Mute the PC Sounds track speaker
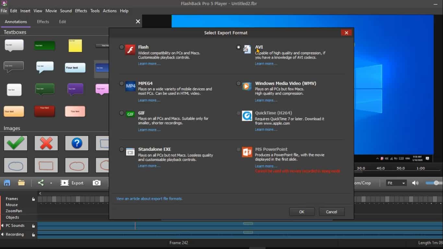 click(3, 226)
